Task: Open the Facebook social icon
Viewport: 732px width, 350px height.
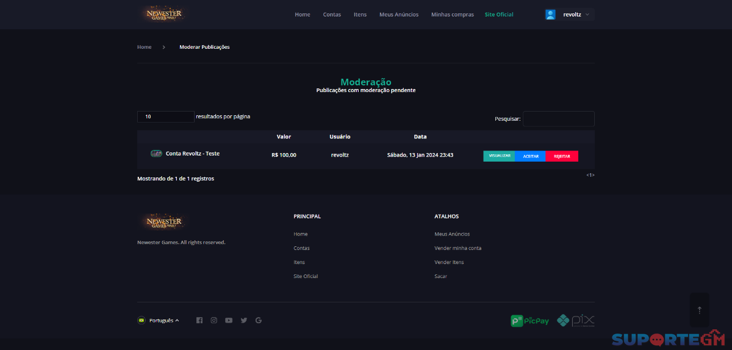Action: pyautogui.click(x=199, y=320)
